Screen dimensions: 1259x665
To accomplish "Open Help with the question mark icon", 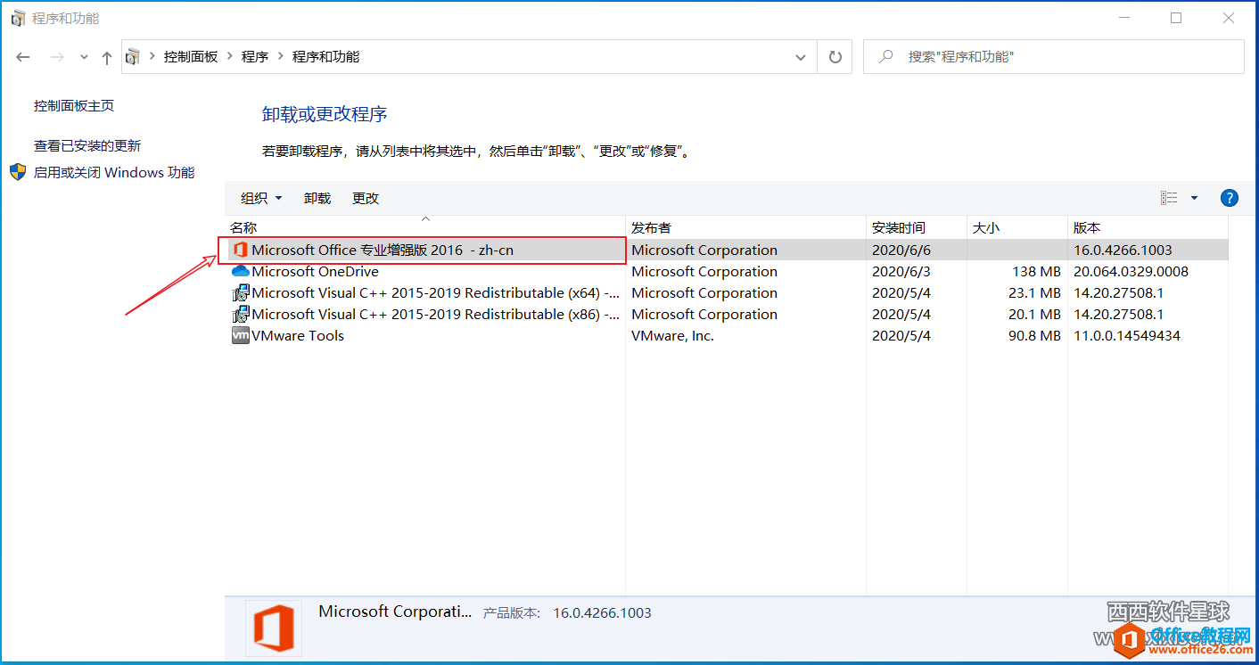I will click(x=1230, y=198).
